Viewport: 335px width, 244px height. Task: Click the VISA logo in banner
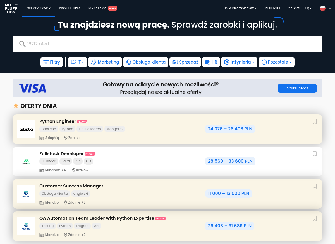[x=32, y=88]
